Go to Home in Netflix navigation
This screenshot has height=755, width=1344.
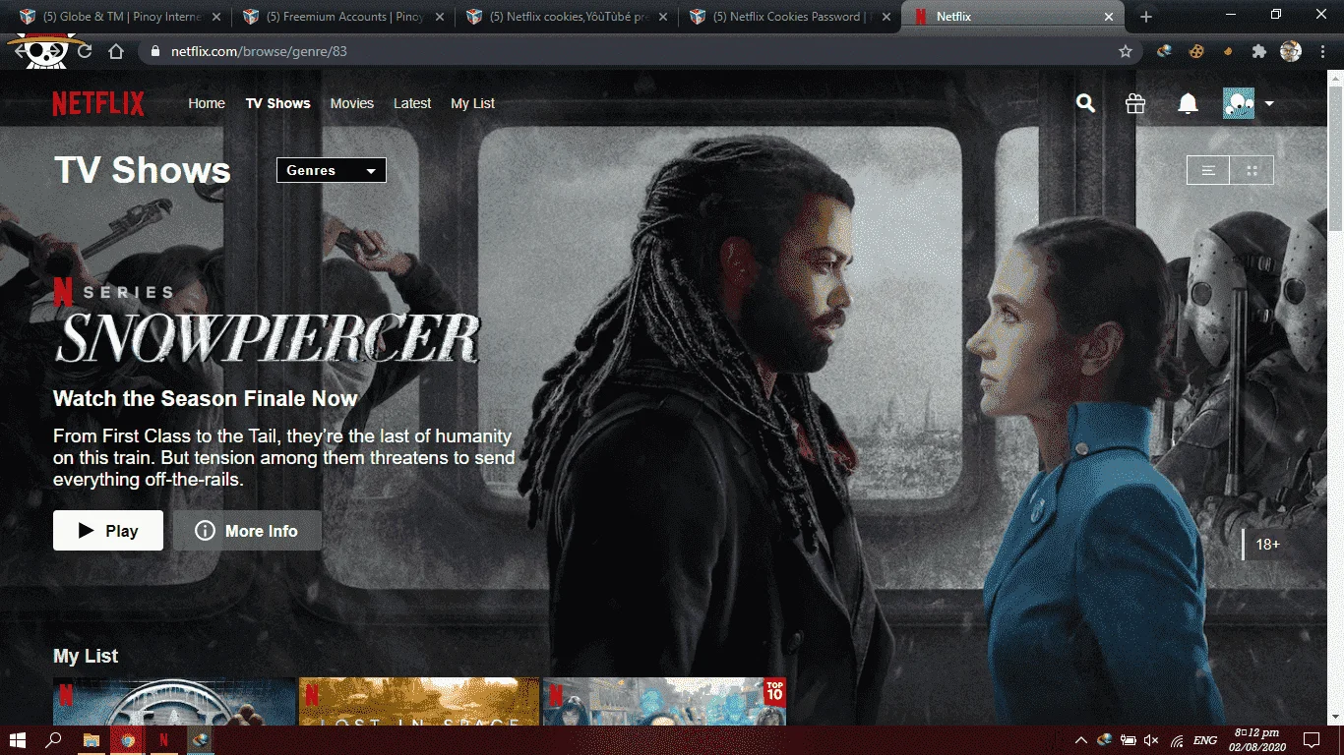(207, 103)
